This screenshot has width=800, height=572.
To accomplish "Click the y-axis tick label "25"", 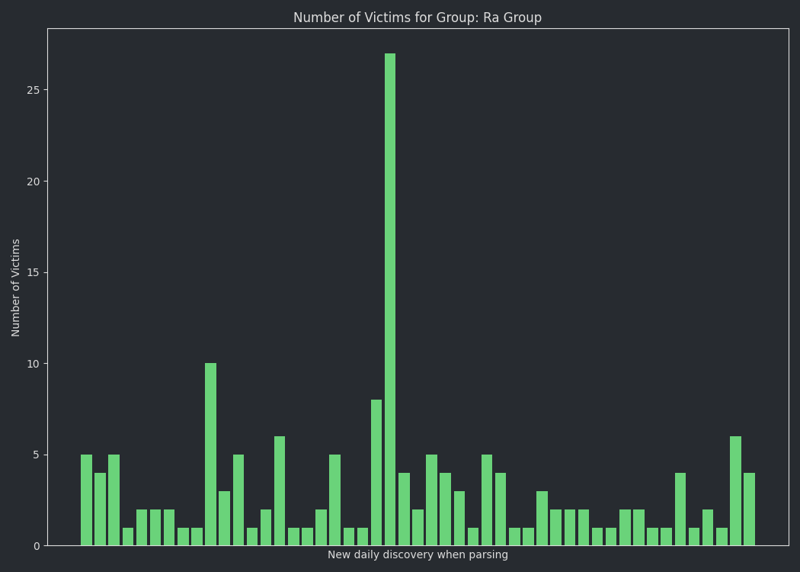I will click(x=34, y=90).
